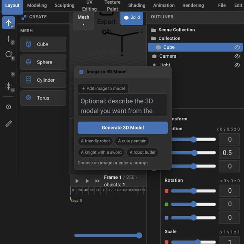Toggle Solid viewport shading mode
This screenshot has width=244, height=244.
click(132, 18)
